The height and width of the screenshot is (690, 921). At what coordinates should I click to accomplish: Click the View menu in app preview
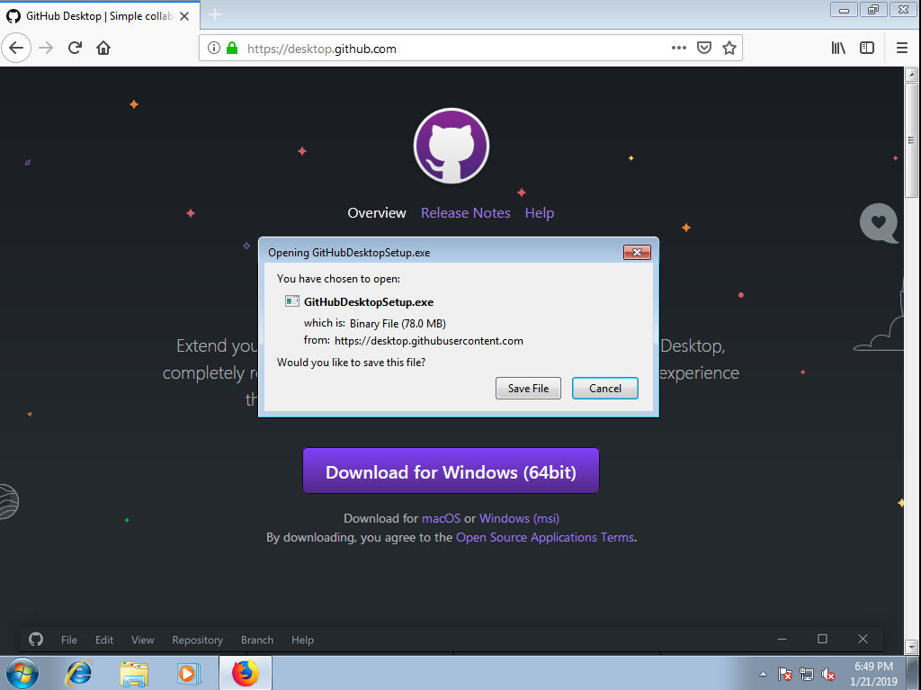tap(143, 640)
